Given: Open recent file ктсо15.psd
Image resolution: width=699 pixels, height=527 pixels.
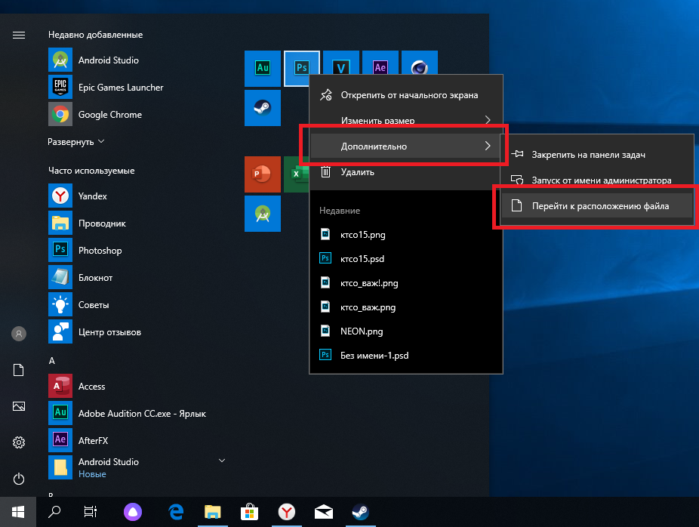Looking at the screenshot, I should [406, 259].
